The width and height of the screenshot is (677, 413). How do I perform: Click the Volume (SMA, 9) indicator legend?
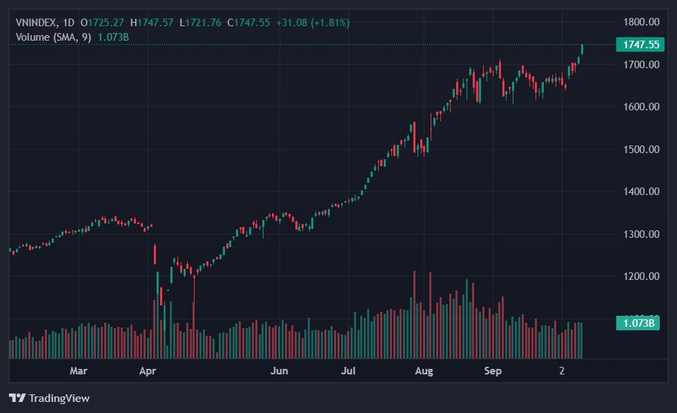[54, 37]
